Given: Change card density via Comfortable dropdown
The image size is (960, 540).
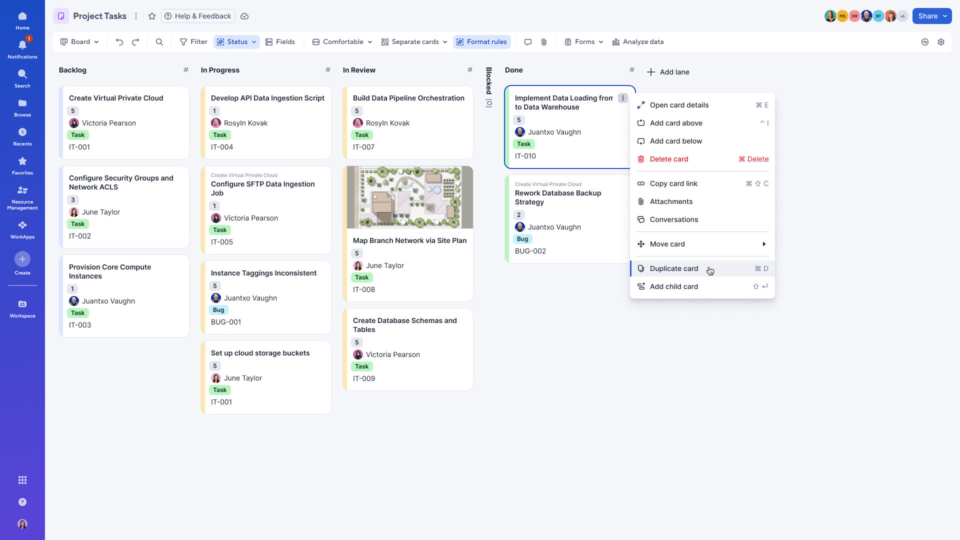Looking at the screenshot, I should click(x=341, y=42).
